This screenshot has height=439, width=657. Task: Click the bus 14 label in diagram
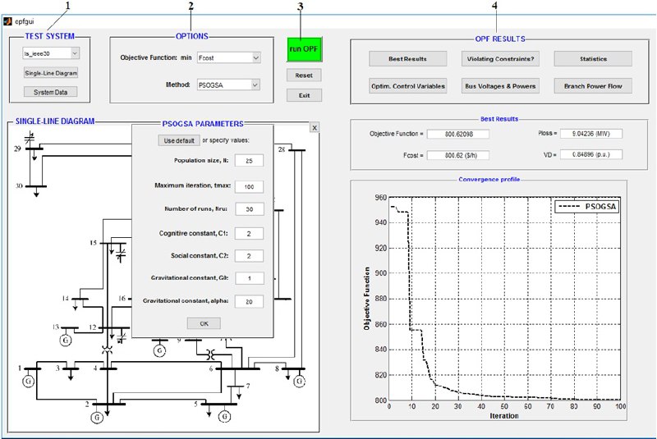coord(66,299)
